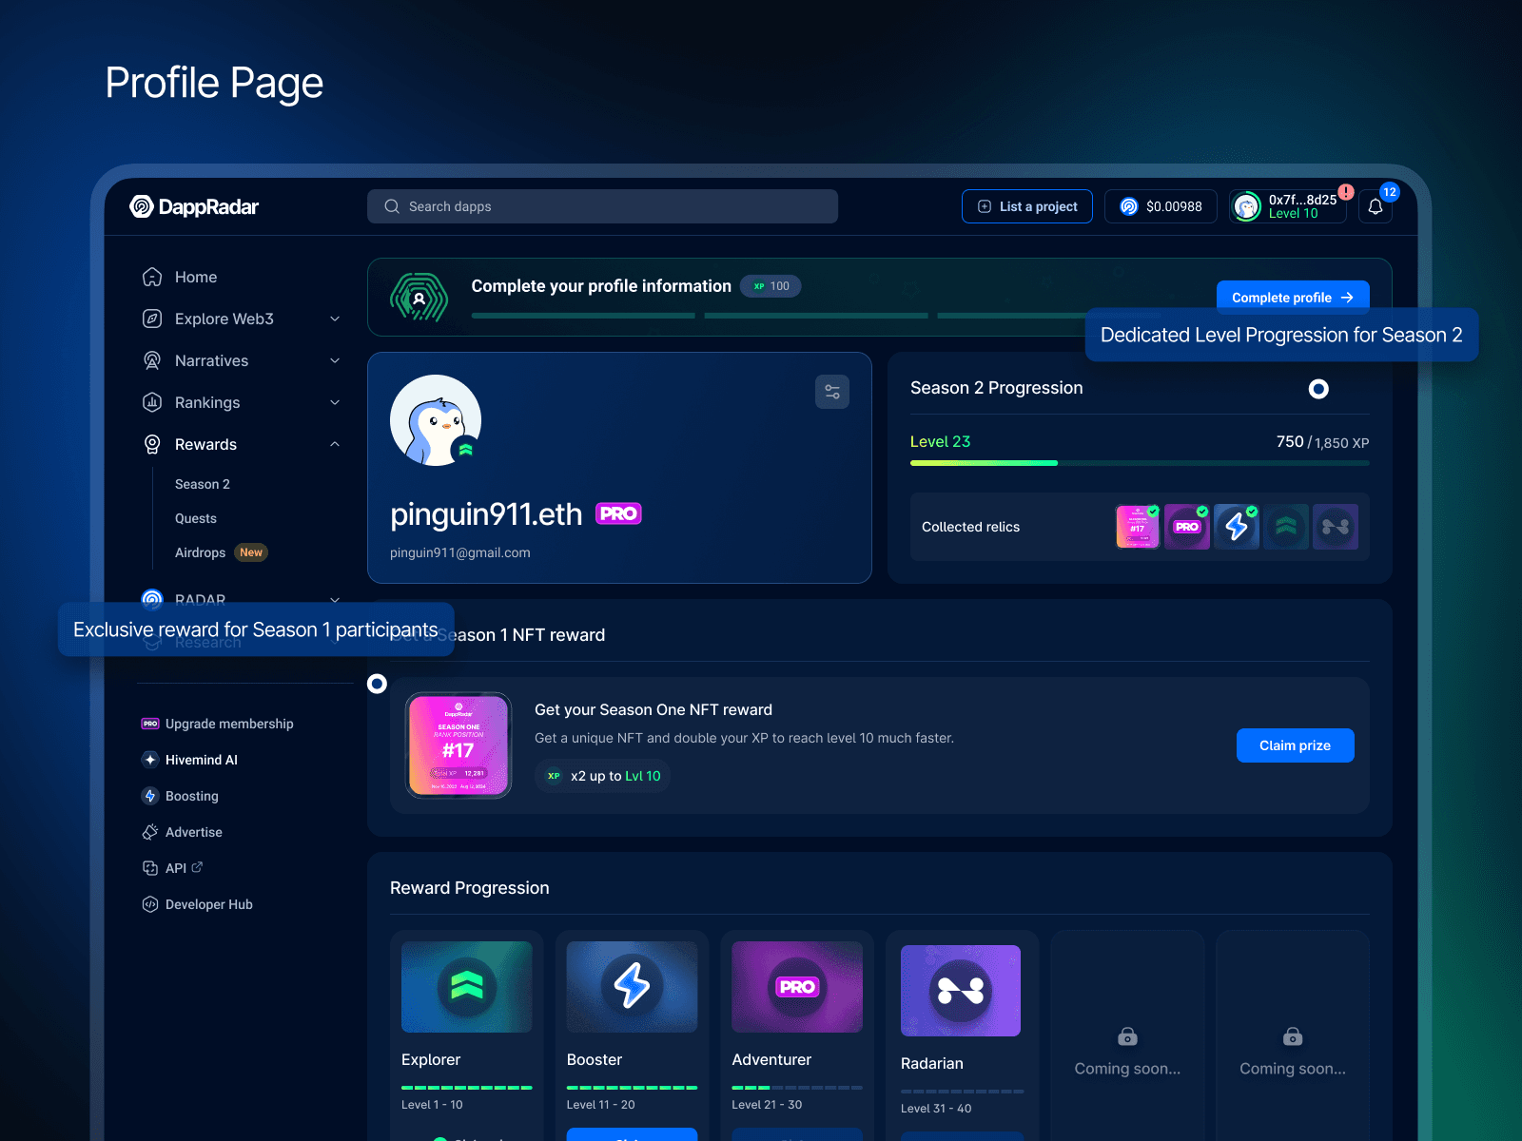
Task: Click the Advertise megaphone icon
Action: point(150,832)
